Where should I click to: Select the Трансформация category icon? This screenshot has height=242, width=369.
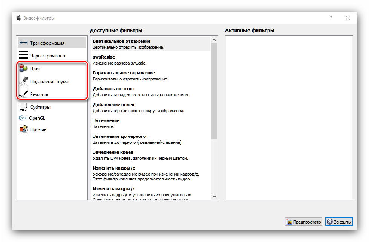(23, 43)
